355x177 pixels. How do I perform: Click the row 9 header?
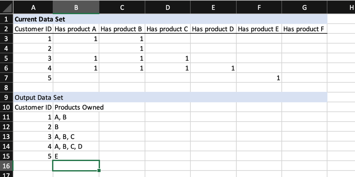pyautogui.click(x=6, y=97)
